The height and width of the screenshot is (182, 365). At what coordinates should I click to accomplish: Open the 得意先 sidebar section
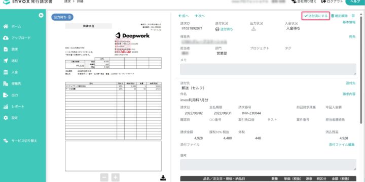pos(13,83)
